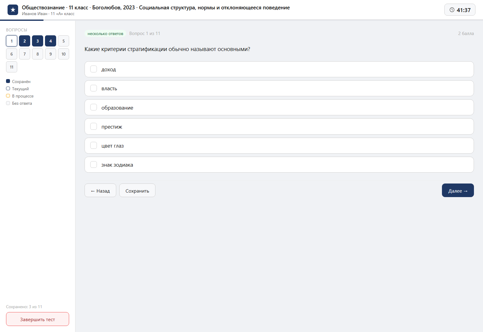Check the «престиж» answer checkbox
This screenshot has height=332, width=483.
coord(94,126)
